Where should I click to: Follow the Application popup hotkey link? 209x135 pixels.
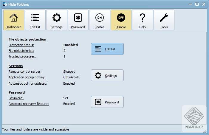[x=27, y=77]
